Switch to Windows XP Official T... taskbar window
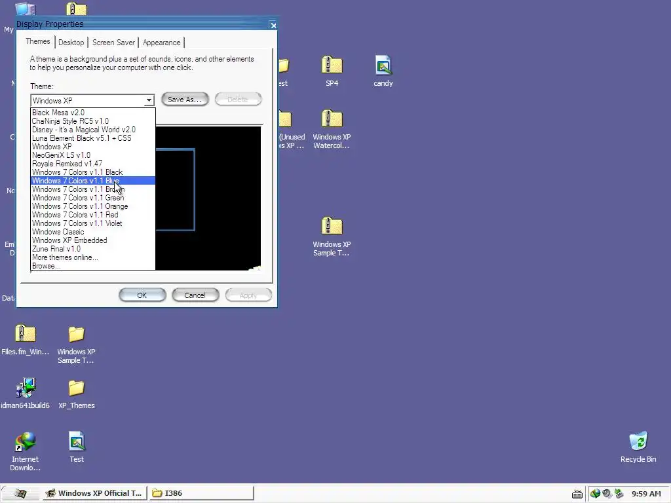 click(94, 493)
